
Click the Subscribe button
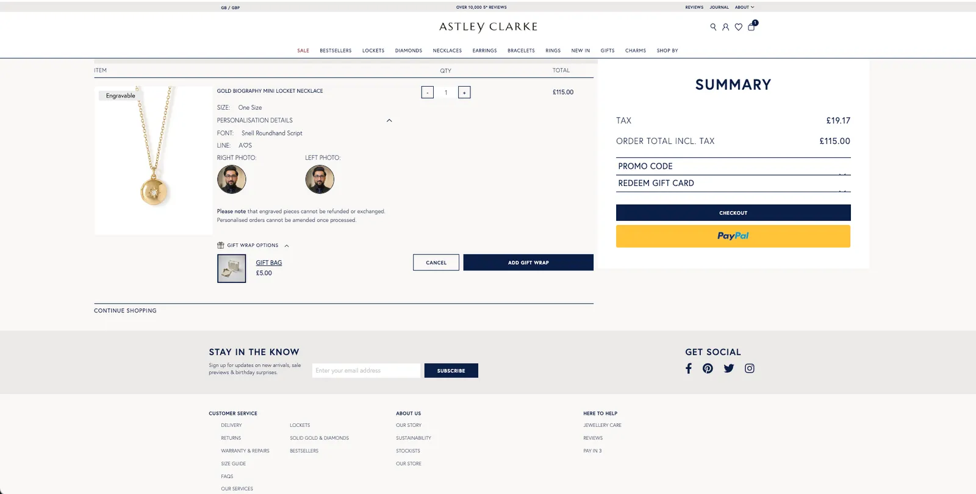tap(451, 371)
